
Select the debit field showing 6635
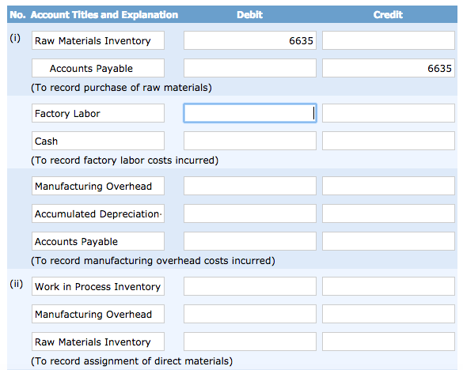[x=250, y=40]
